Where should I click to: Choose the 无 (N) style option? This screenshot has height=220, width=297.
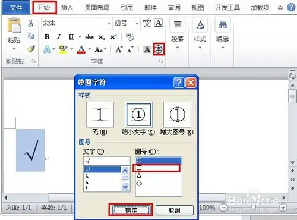100,115
